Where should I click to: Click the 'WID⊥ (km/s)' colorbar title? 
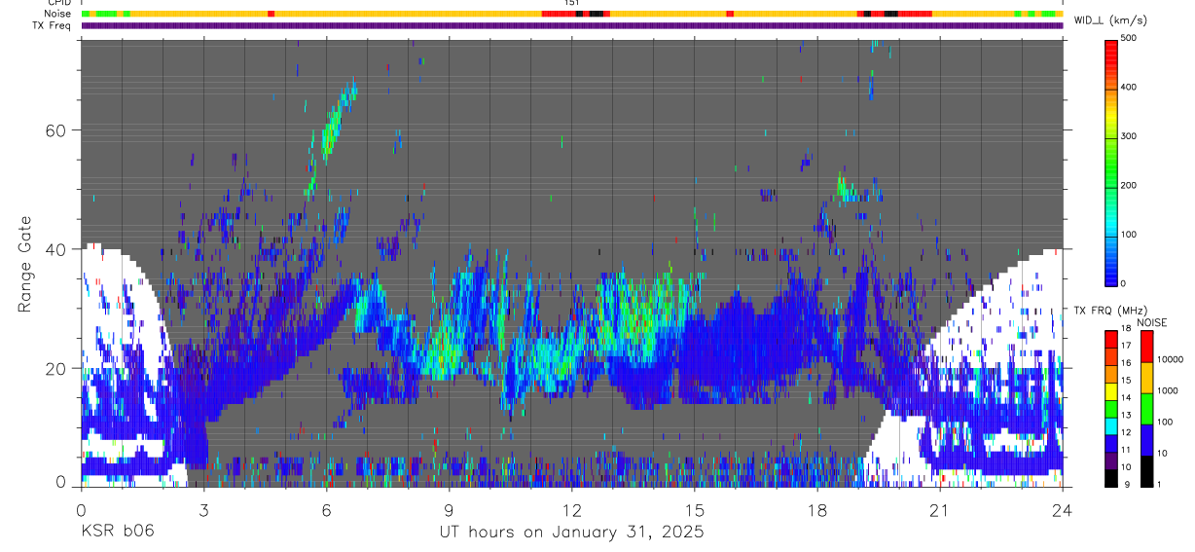1110,20
